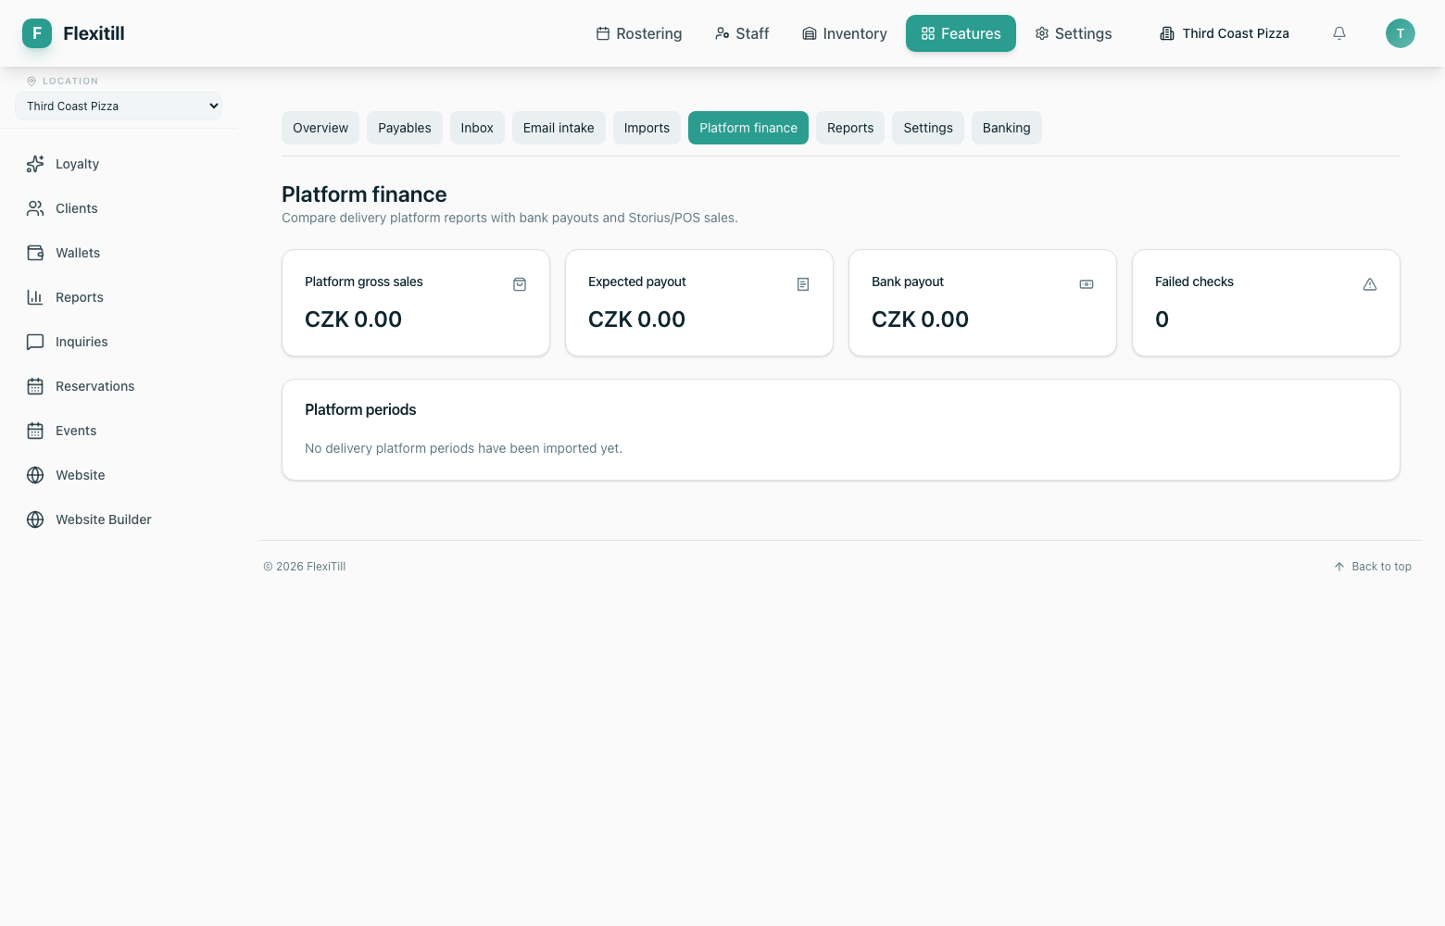This screenshot has height=926, width=1445.
Task: Select the Platform finance tab
Action: (x=748, y=128)
